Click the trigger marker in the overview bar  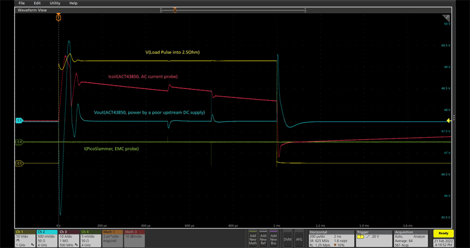click(x=174, y=11)
